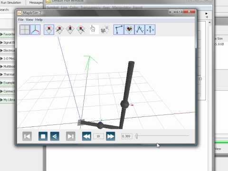Toggle the implicit geometry link icon
This screenshot has height=171, width=228.
click(119, 29)
